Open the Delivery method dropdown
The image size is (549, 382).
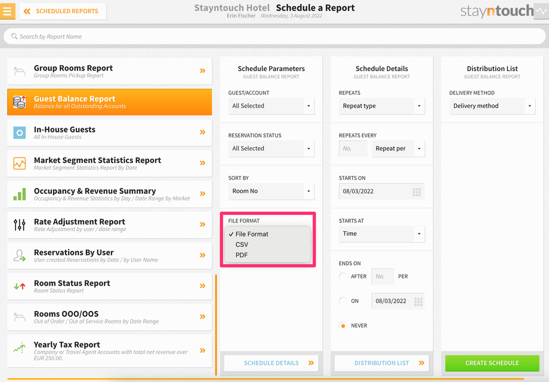click(492, 106)
